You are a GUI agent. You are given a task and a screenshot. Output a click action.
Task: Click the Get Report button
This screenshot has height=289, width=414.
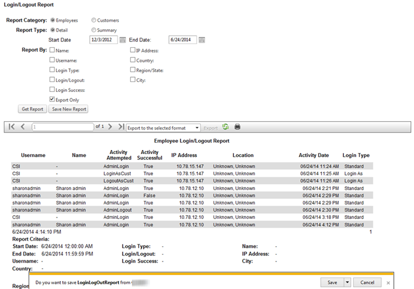pyautogui.click(x=32, y=109)
